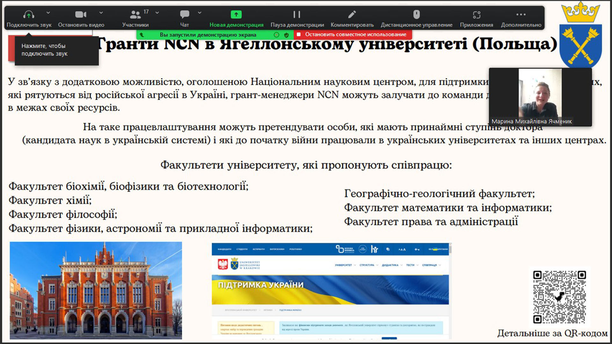
Task: Select the 'Комментировать' pencil tool
Action: [x=352, y=15]
